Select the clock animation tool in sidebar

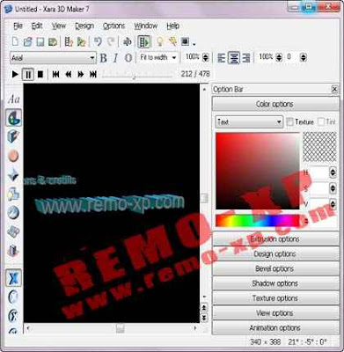[13, 213]
